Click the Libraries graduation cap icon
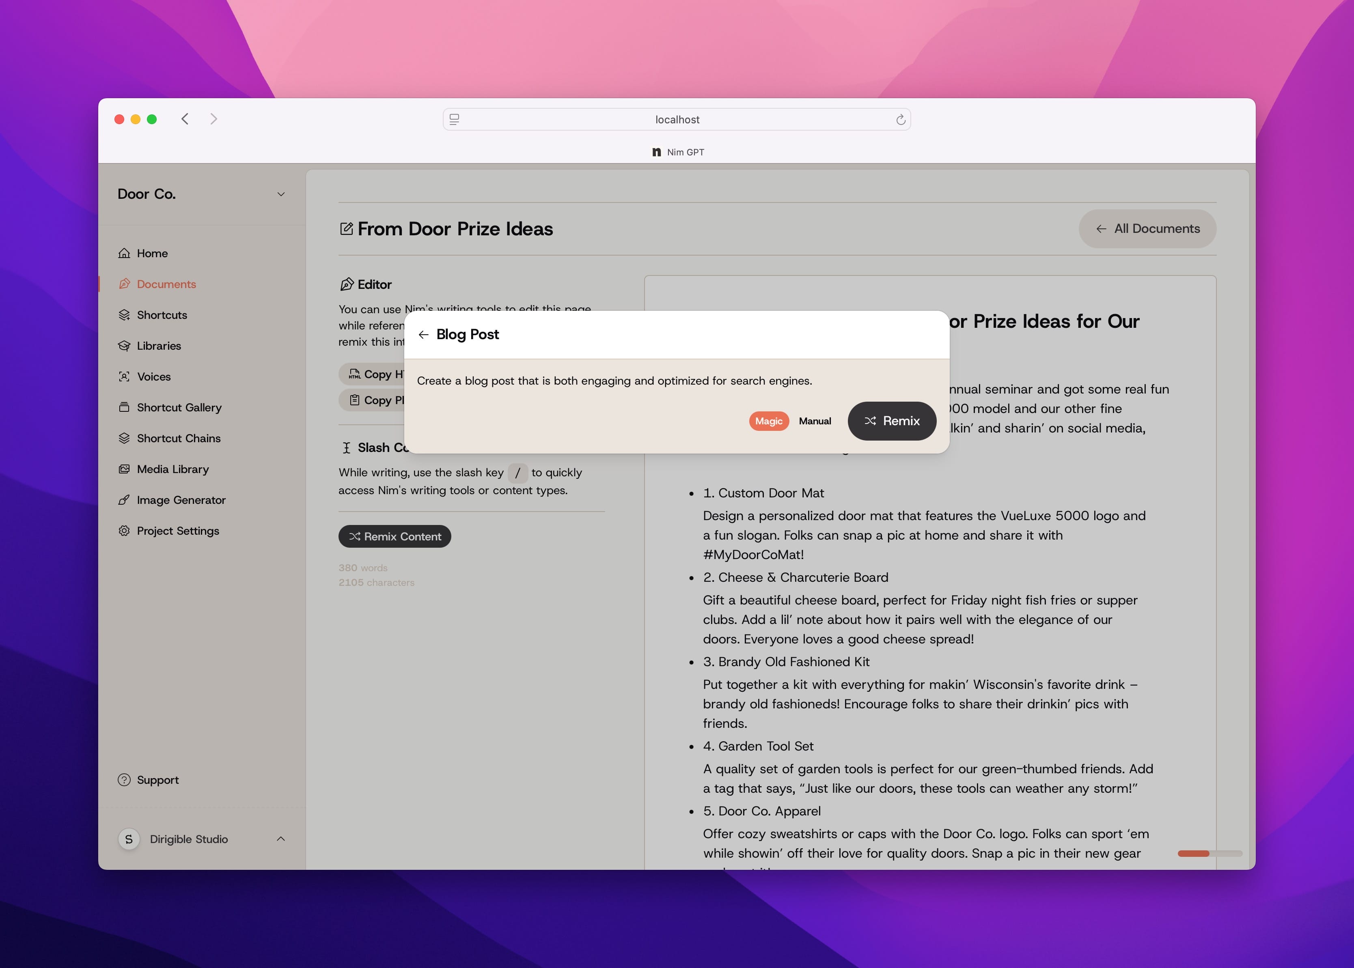Viewport: 1354px width, 968px height. [x=124, y=346]
